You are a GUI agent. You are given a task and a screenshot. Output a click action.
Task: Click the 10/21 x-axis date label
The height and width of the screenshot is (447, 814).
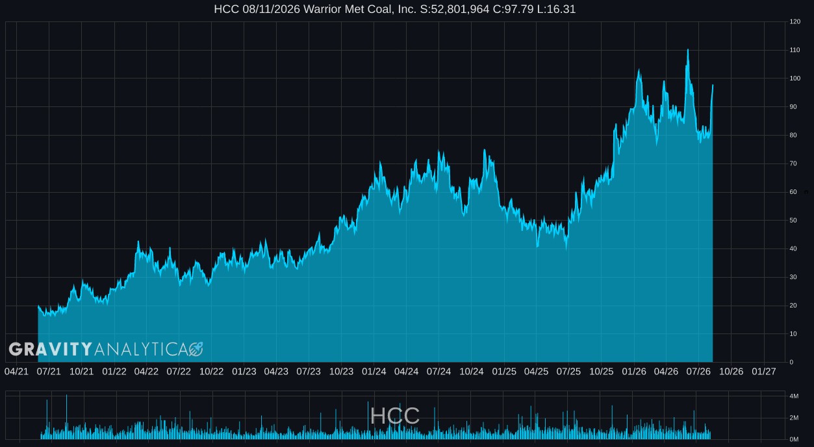(81, 372)
